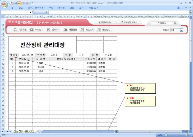Click the insert function fx icon
Viewport: 193px width, 137px height.
pyautogui.click(x=46, y=12)
